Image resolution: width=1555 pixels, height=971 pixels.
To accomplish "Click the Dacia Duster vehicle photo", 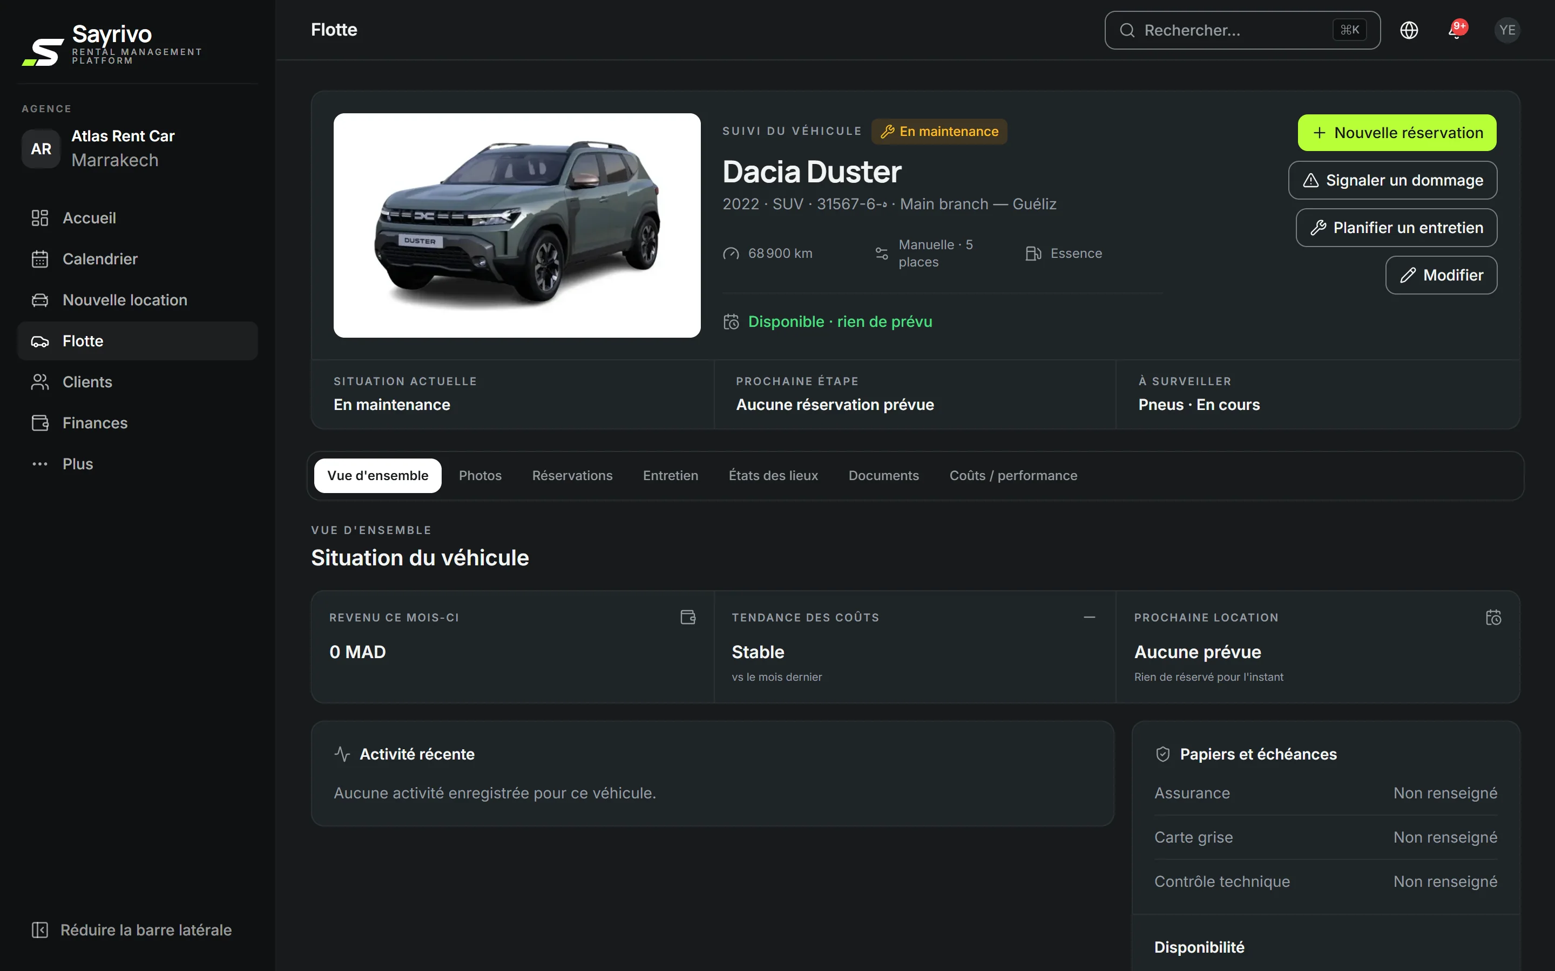I will click(517, 225).
